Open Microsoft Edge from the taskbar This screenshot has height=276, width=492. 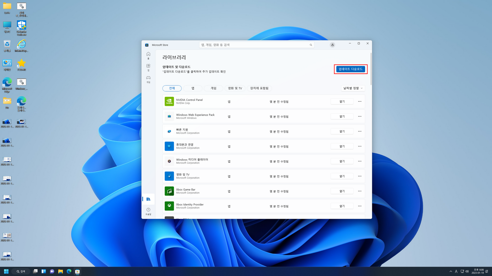69,271
